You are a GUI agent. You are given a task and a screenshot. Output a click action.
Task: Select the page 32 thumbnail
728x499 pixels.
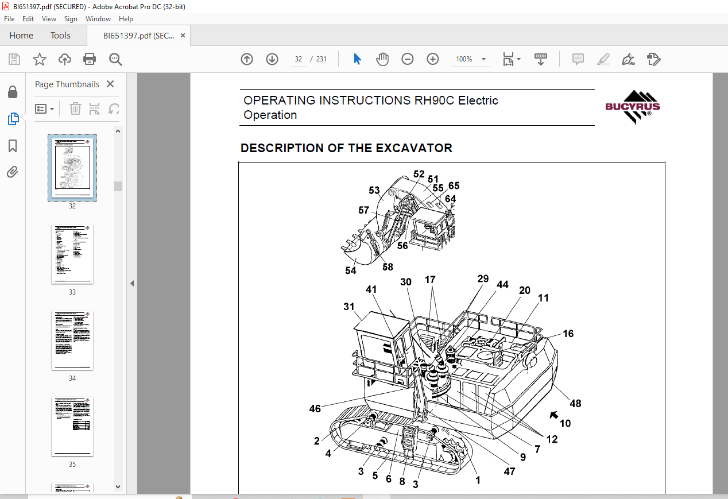pos(72,167)
